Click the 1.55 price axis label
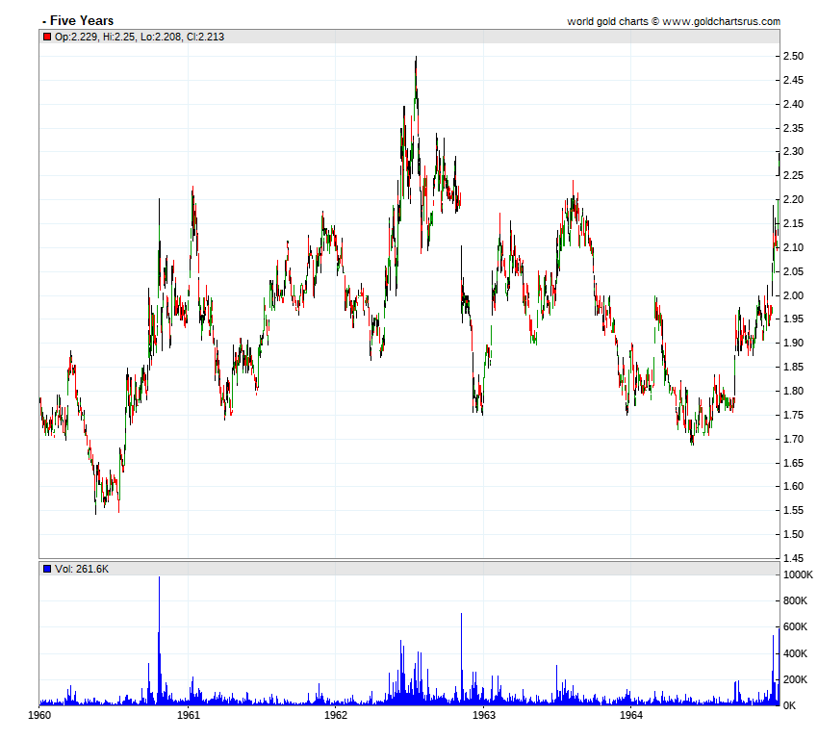 [793, 511]
